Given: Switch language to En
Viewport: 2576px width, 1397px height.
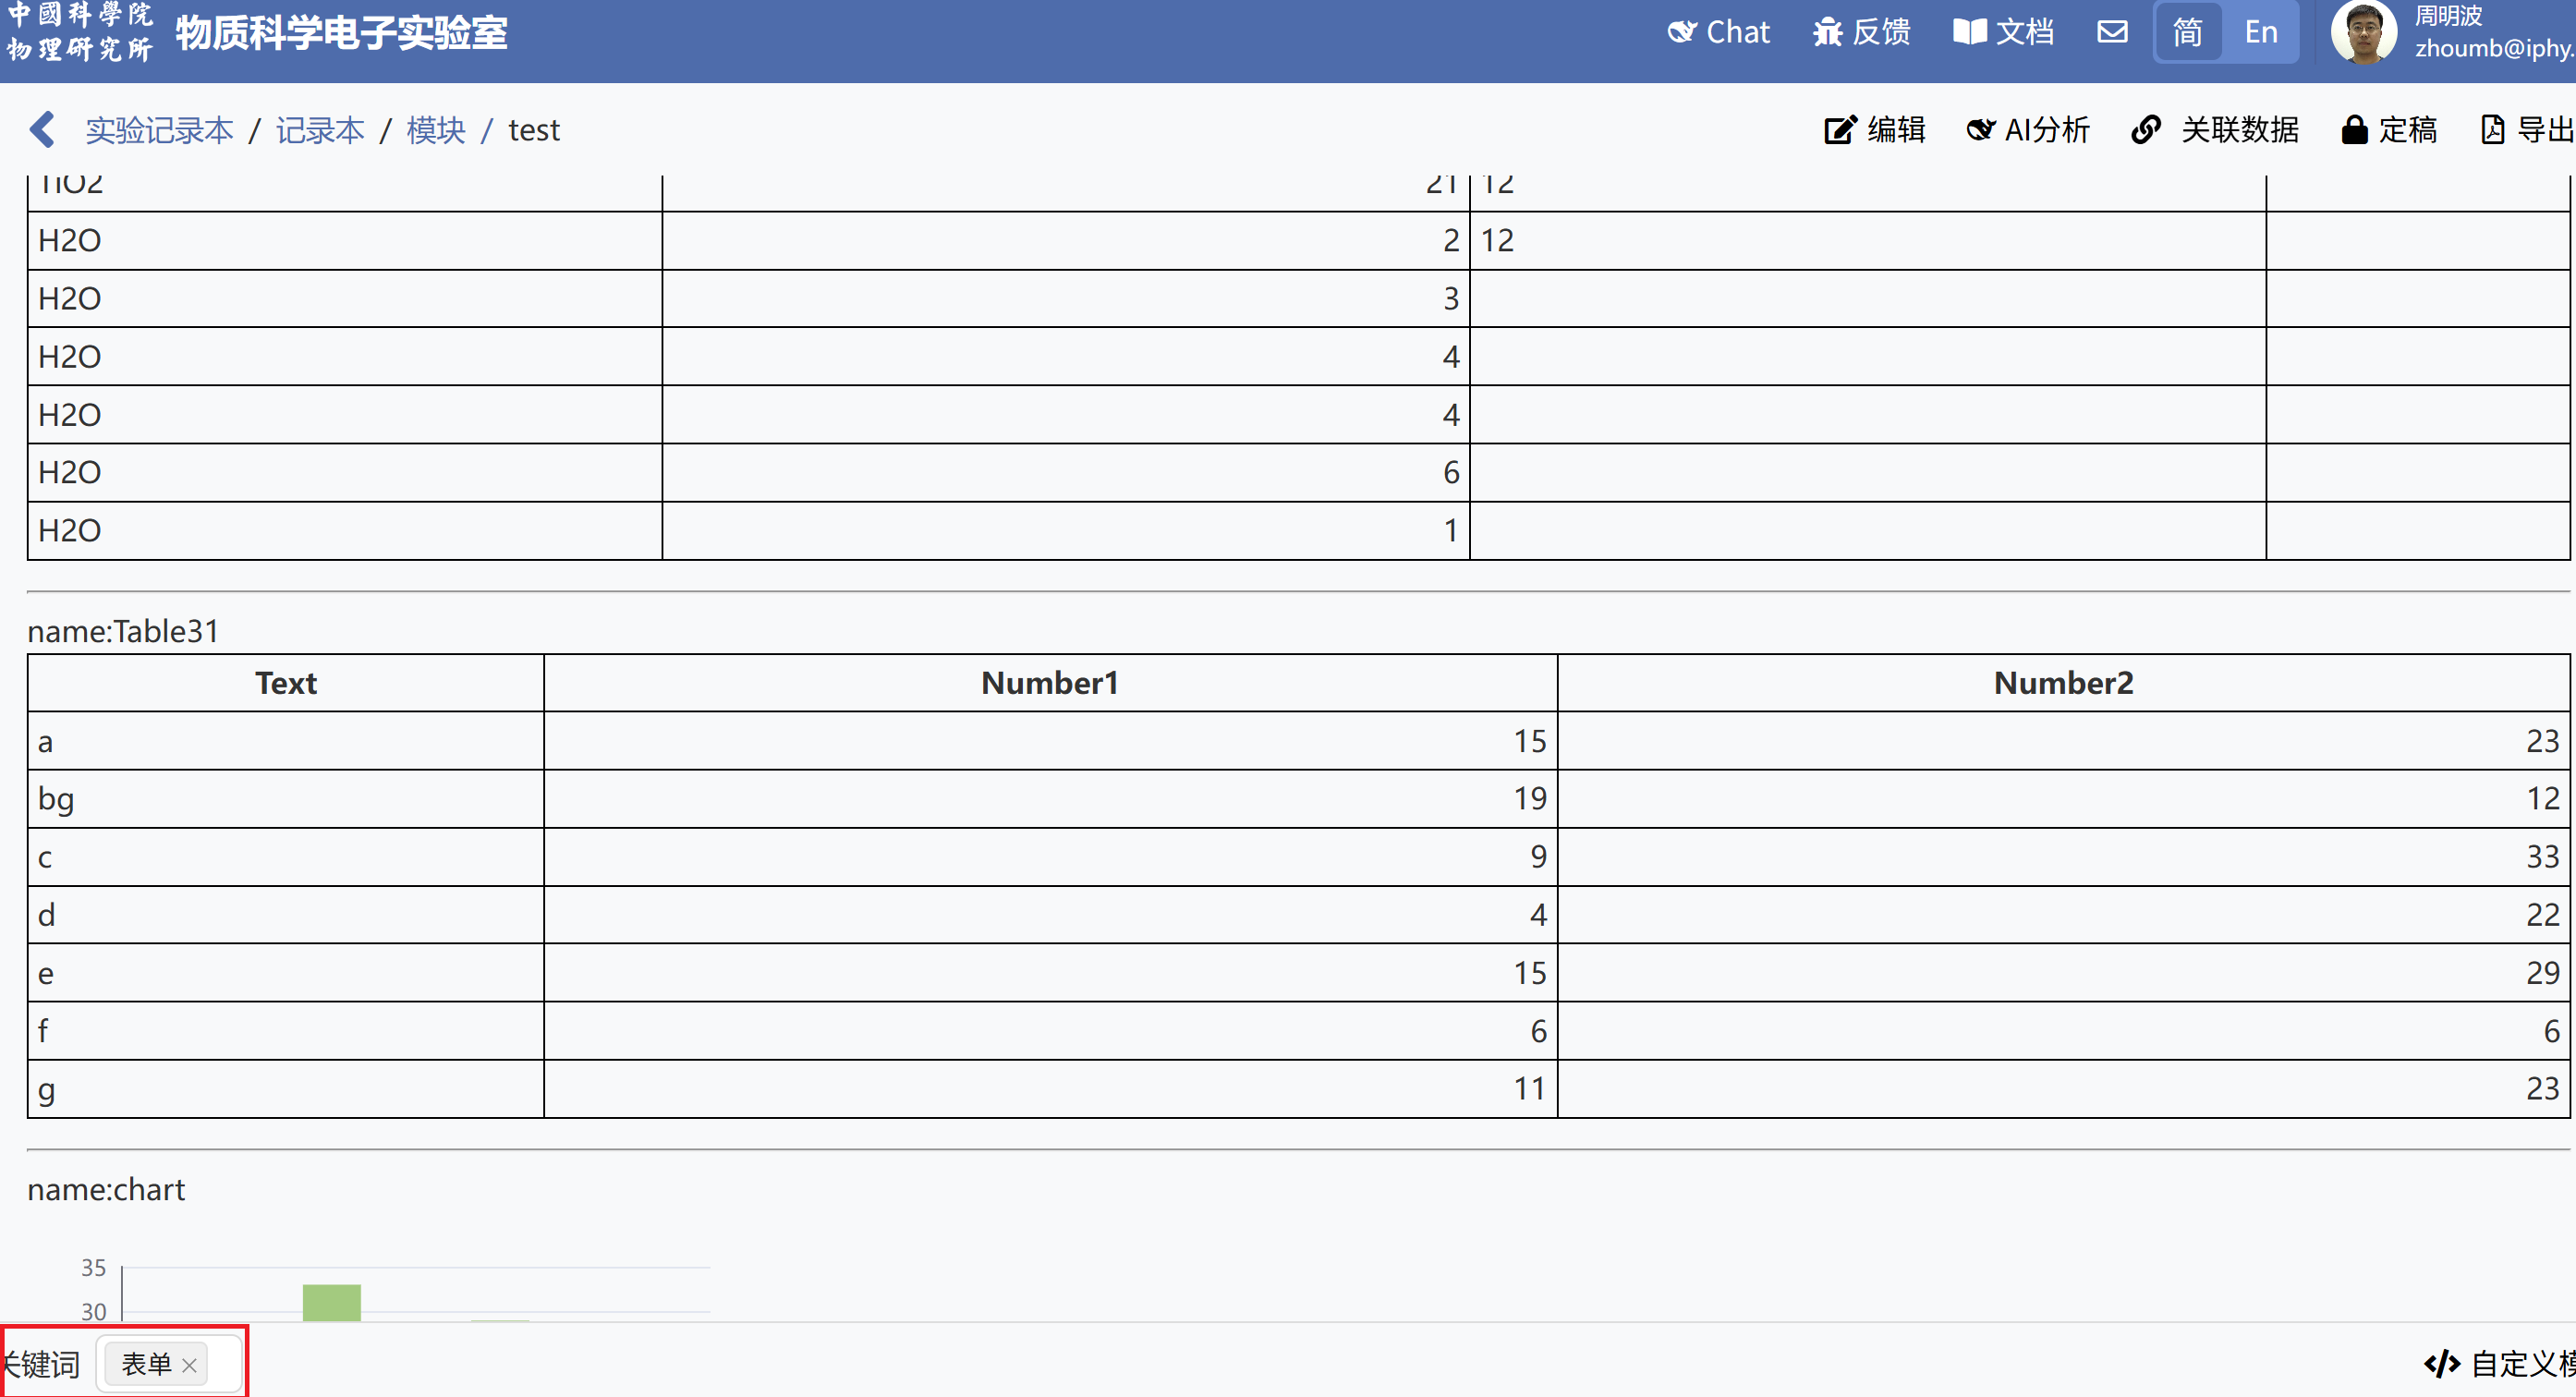Looking at the screenshot, I should pyautogui.click(x=2260, y=32).
